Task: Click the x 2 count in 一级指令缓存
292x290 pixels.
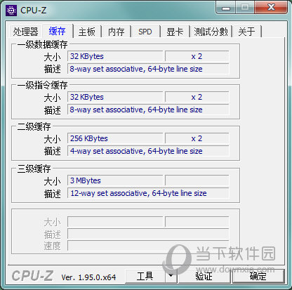Action: tap(197, 97)
